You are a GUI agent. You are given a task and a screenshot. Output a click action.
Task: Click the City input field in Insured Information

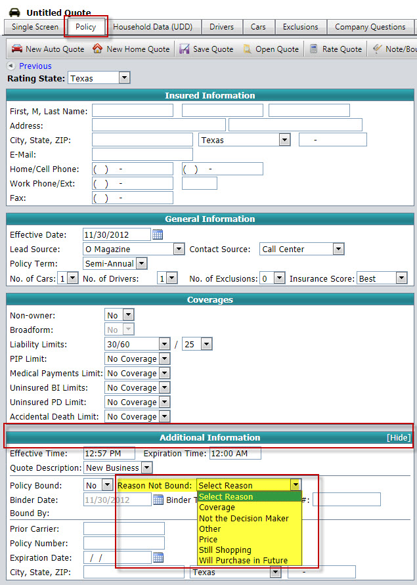(x=143, y=140)
